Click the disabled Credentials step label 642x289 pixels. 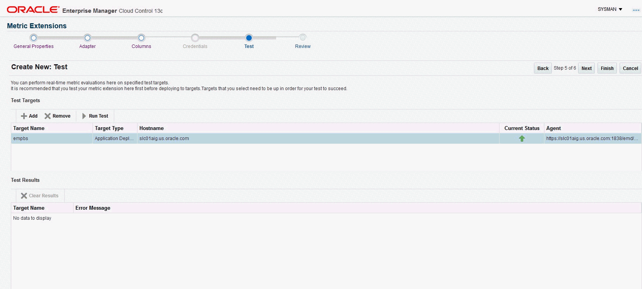[195, 46]
